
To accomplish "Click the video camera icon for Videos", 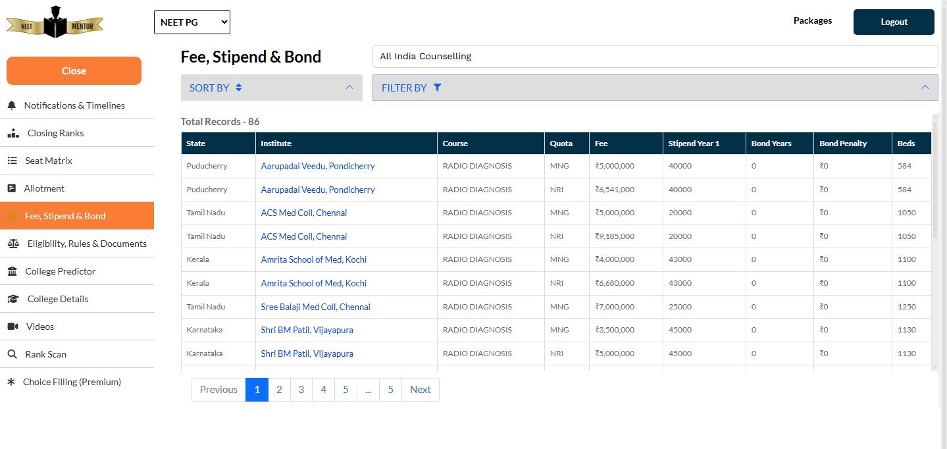I will click(13, 327).
